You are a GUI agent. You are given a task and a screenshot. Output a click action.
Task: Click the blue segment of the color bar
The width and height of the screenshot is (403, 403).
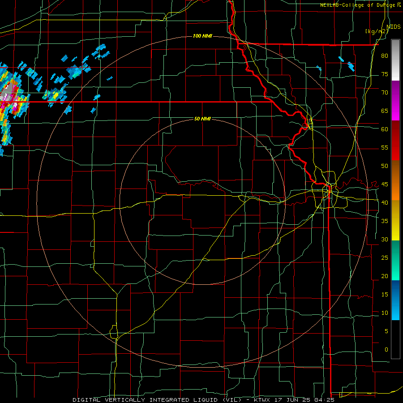[x=395, y=300]
